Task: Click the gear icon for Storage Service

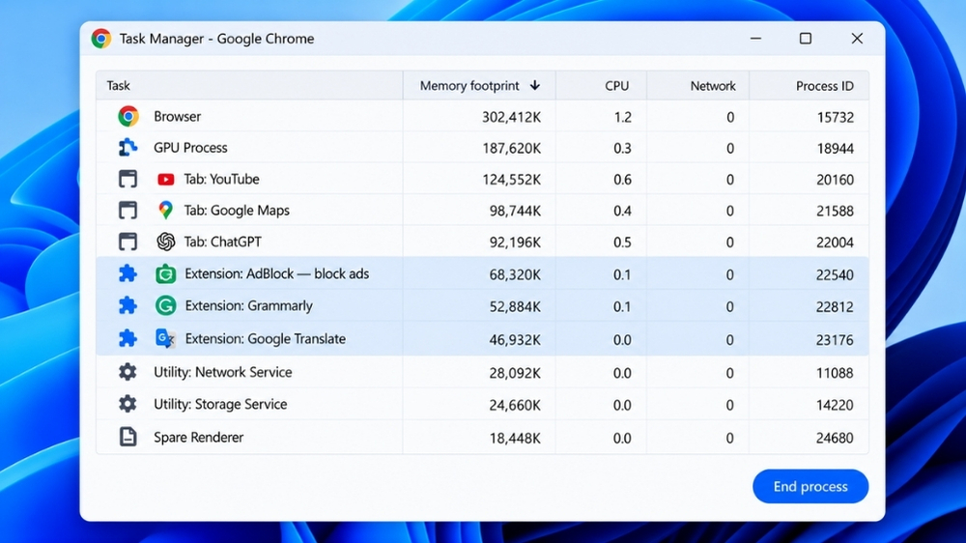Action: tap(128, 404)
